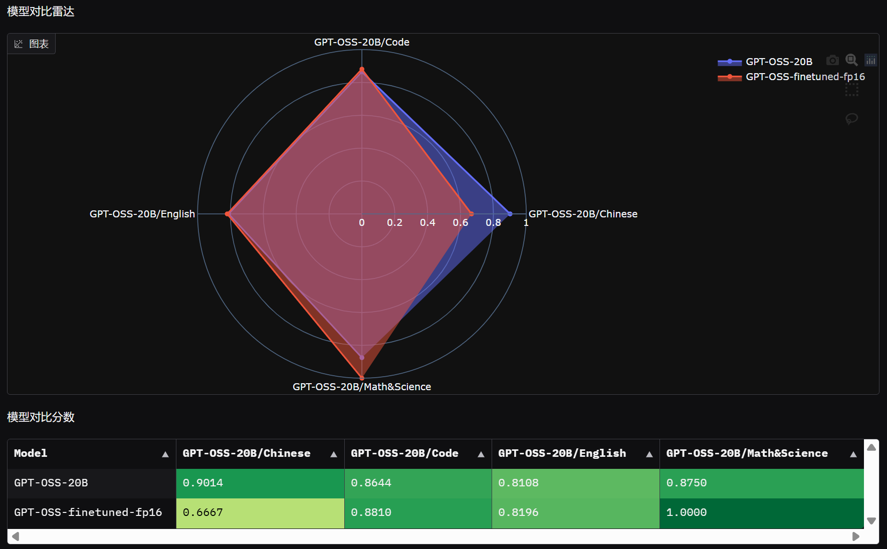
Task: Sort by GPT-OSS-20B/Chinese column arrow
Action: pos(333,454)
